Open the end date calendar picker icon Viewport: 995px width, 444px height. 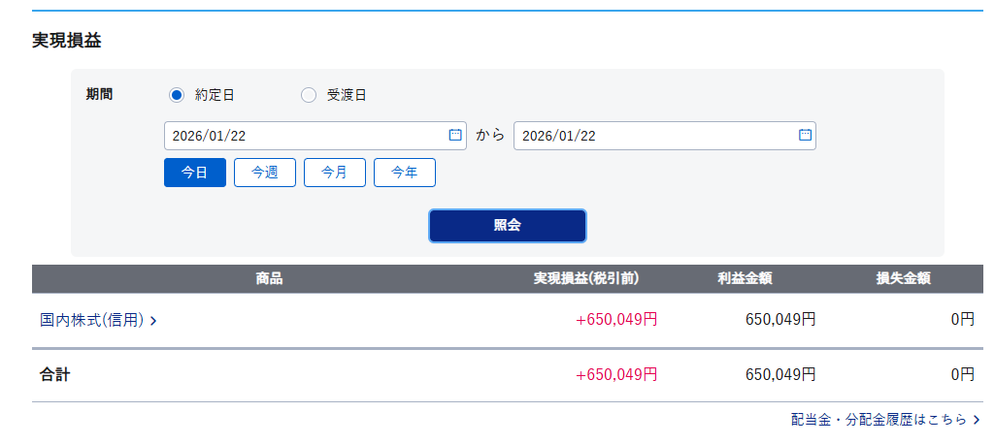pyautogui.click(x=805, y=135)
